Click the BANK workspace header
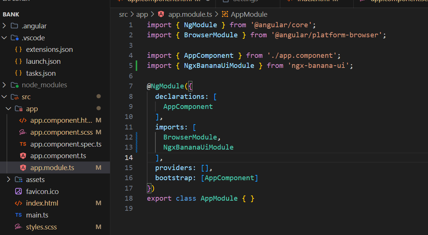This screenshot has height=235, width=428. [x=11, y=15]
